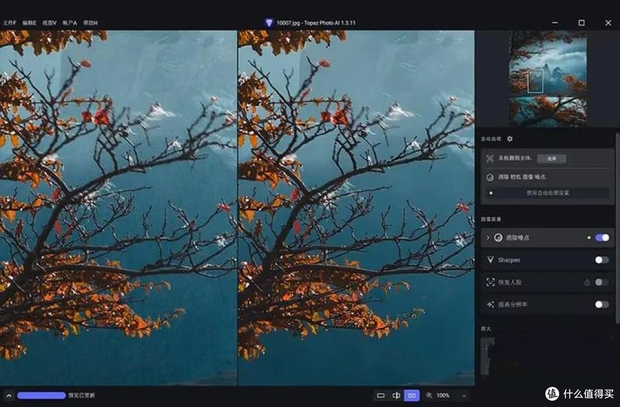Screen dimensions: 620x407
Task: Toggle the 恢复人脸 face recovery switch
Action: click(x=602, y=282)
